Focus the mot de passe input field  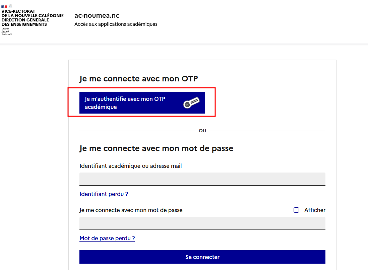pyautogui.click(x=202, y=223)
